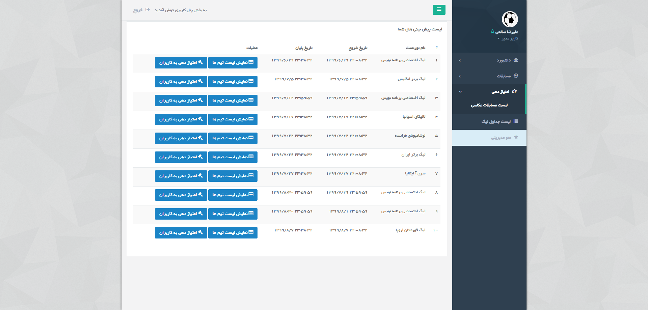Click the خروج logout link
Image resolution: width=648 pixels, height=310 pixels.
(138, 10)
